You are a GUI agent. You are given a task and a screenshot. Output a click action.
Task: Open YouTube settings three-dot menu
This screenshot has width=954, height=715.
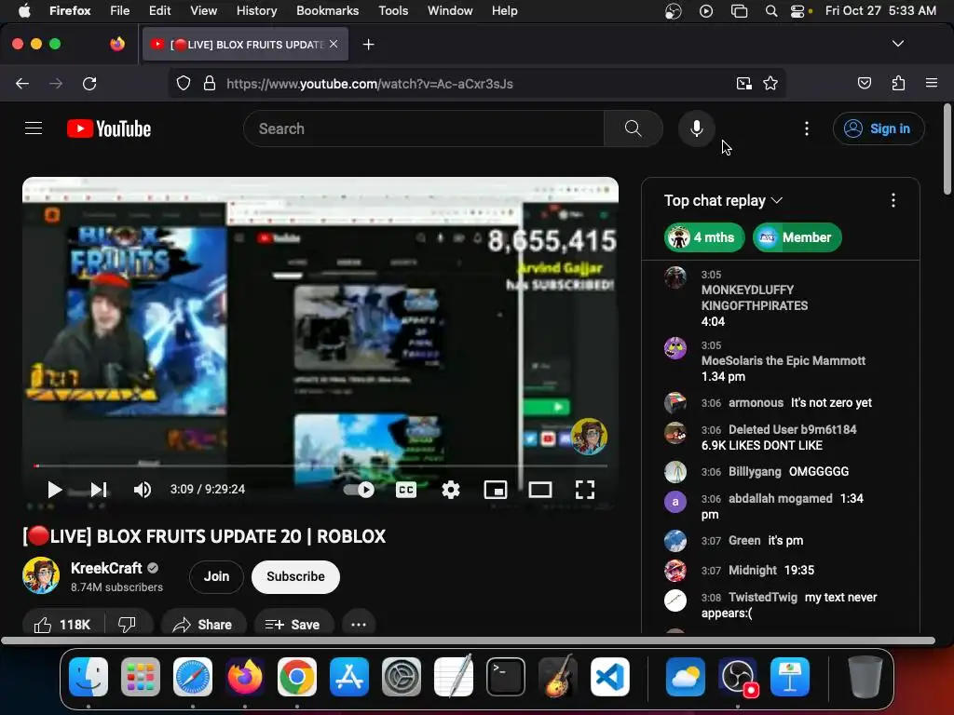[807, 128]
